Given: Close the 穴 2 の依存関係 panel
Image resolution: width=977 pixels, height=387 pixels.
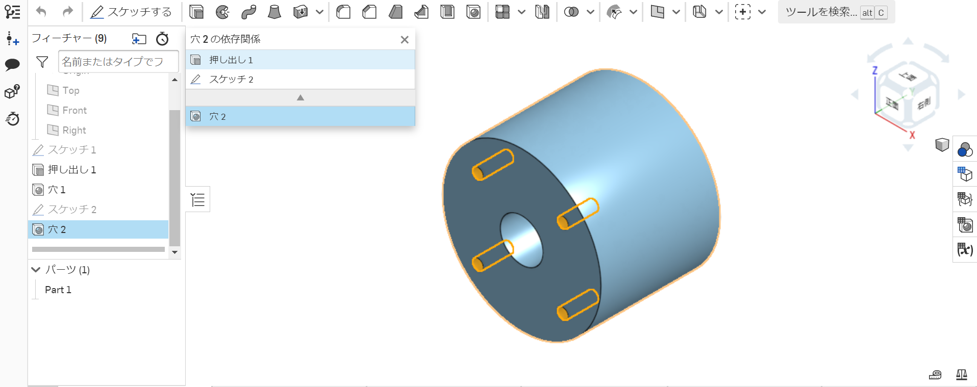Looking at the screenshot, I should 405,40.
